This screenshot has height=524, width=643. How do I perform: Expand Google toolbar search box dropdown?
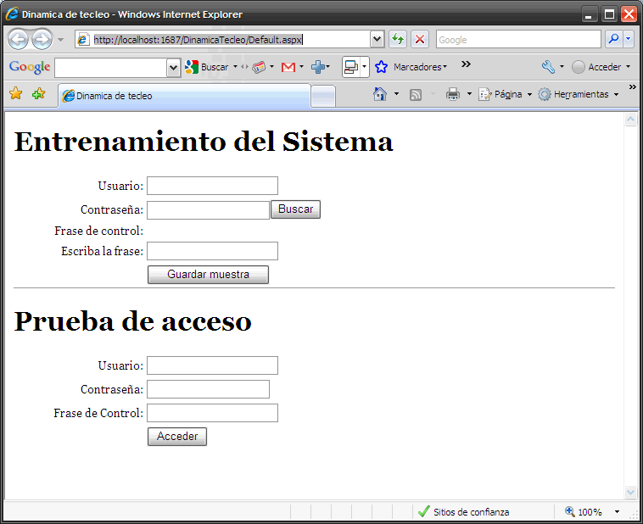click(173, 68)
